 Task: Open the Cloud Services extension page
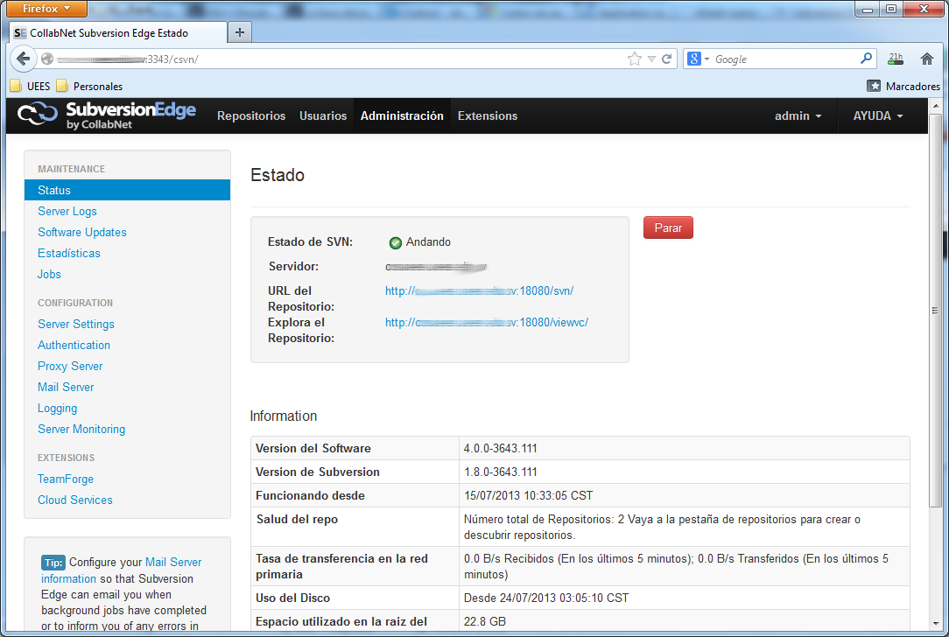(x=75, y=500)
